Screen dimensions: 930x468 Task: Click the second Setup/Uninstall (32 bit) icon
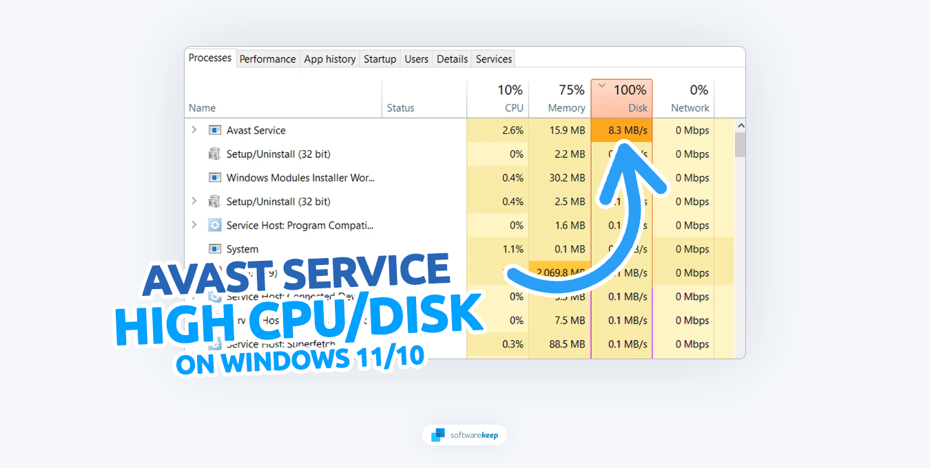(x=215, y=202)
